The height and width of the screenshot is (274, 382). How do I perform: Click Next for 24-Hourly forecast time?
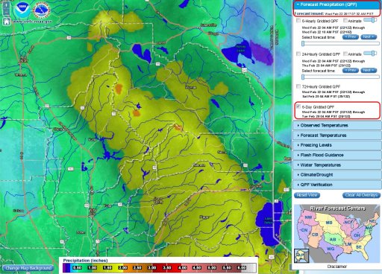369,70
